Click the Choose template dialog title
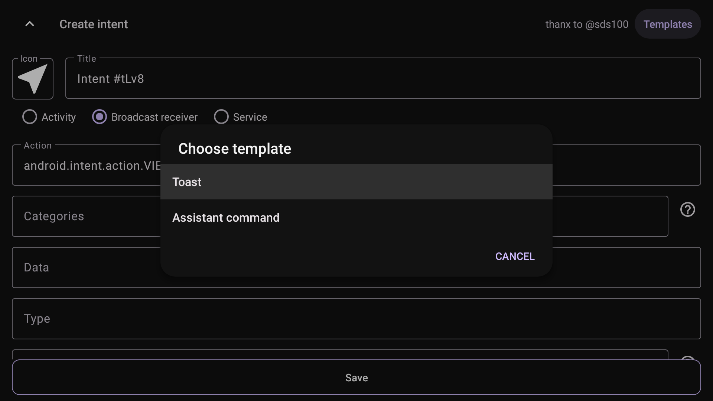 coord(235,149)
